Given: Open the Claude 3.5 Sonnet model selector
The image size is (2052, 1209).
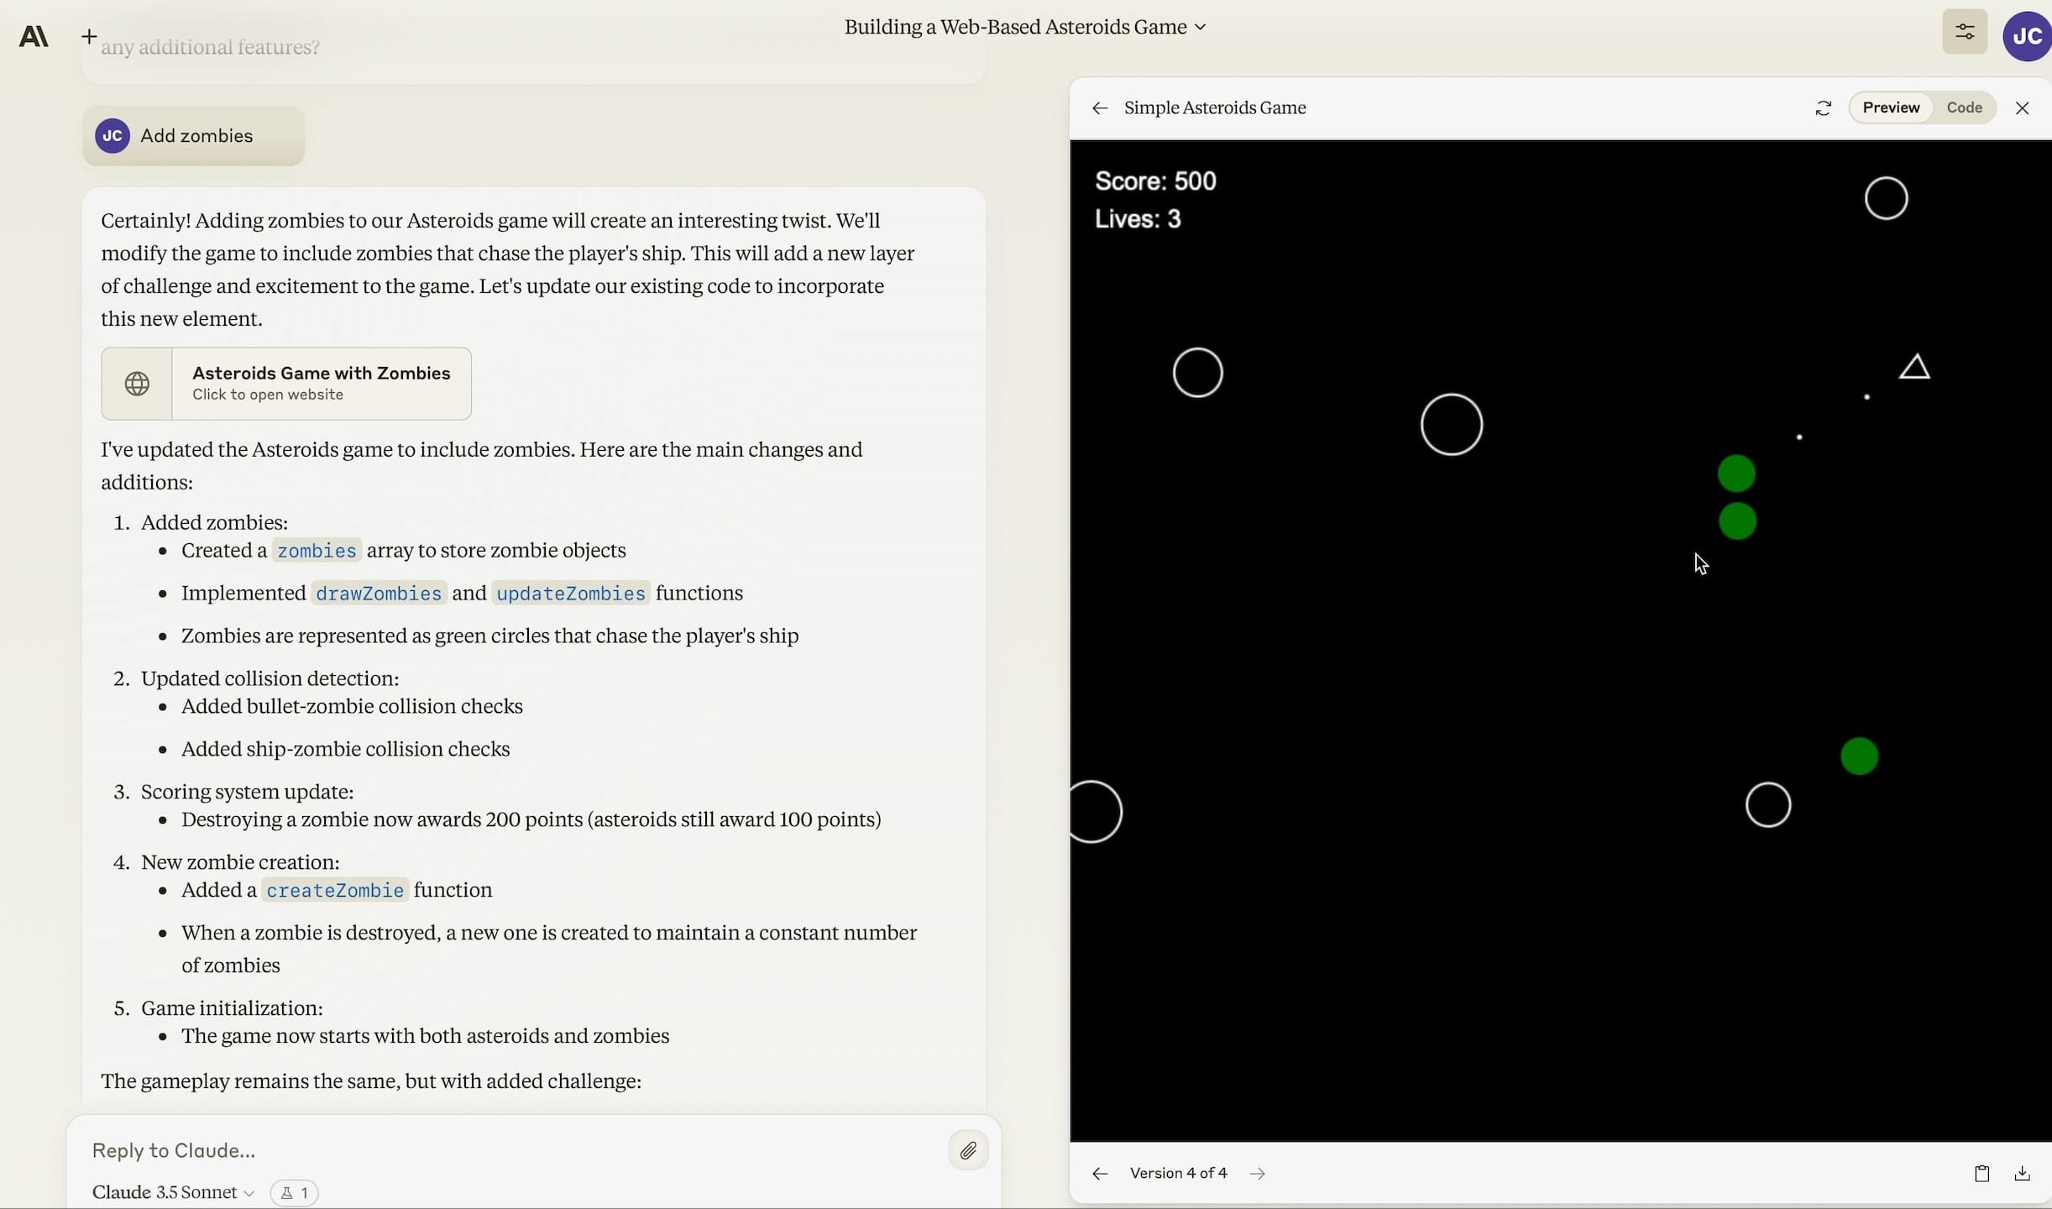Looking at the screenshot, I should tap(173, 1192).
